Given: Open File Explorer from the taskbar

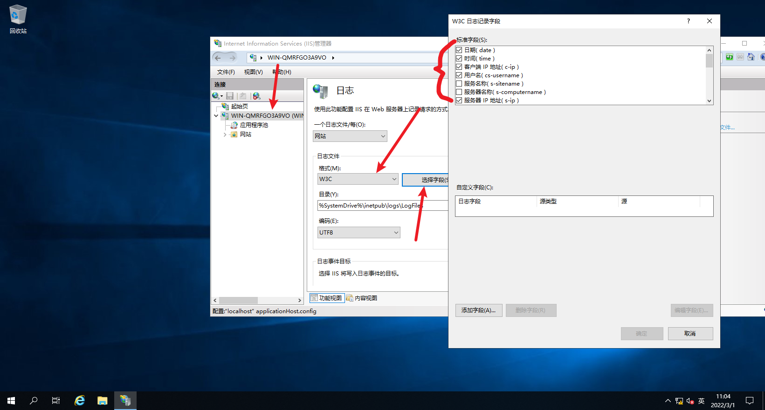Looking at the screenshot, I should [x=103, y=401].
